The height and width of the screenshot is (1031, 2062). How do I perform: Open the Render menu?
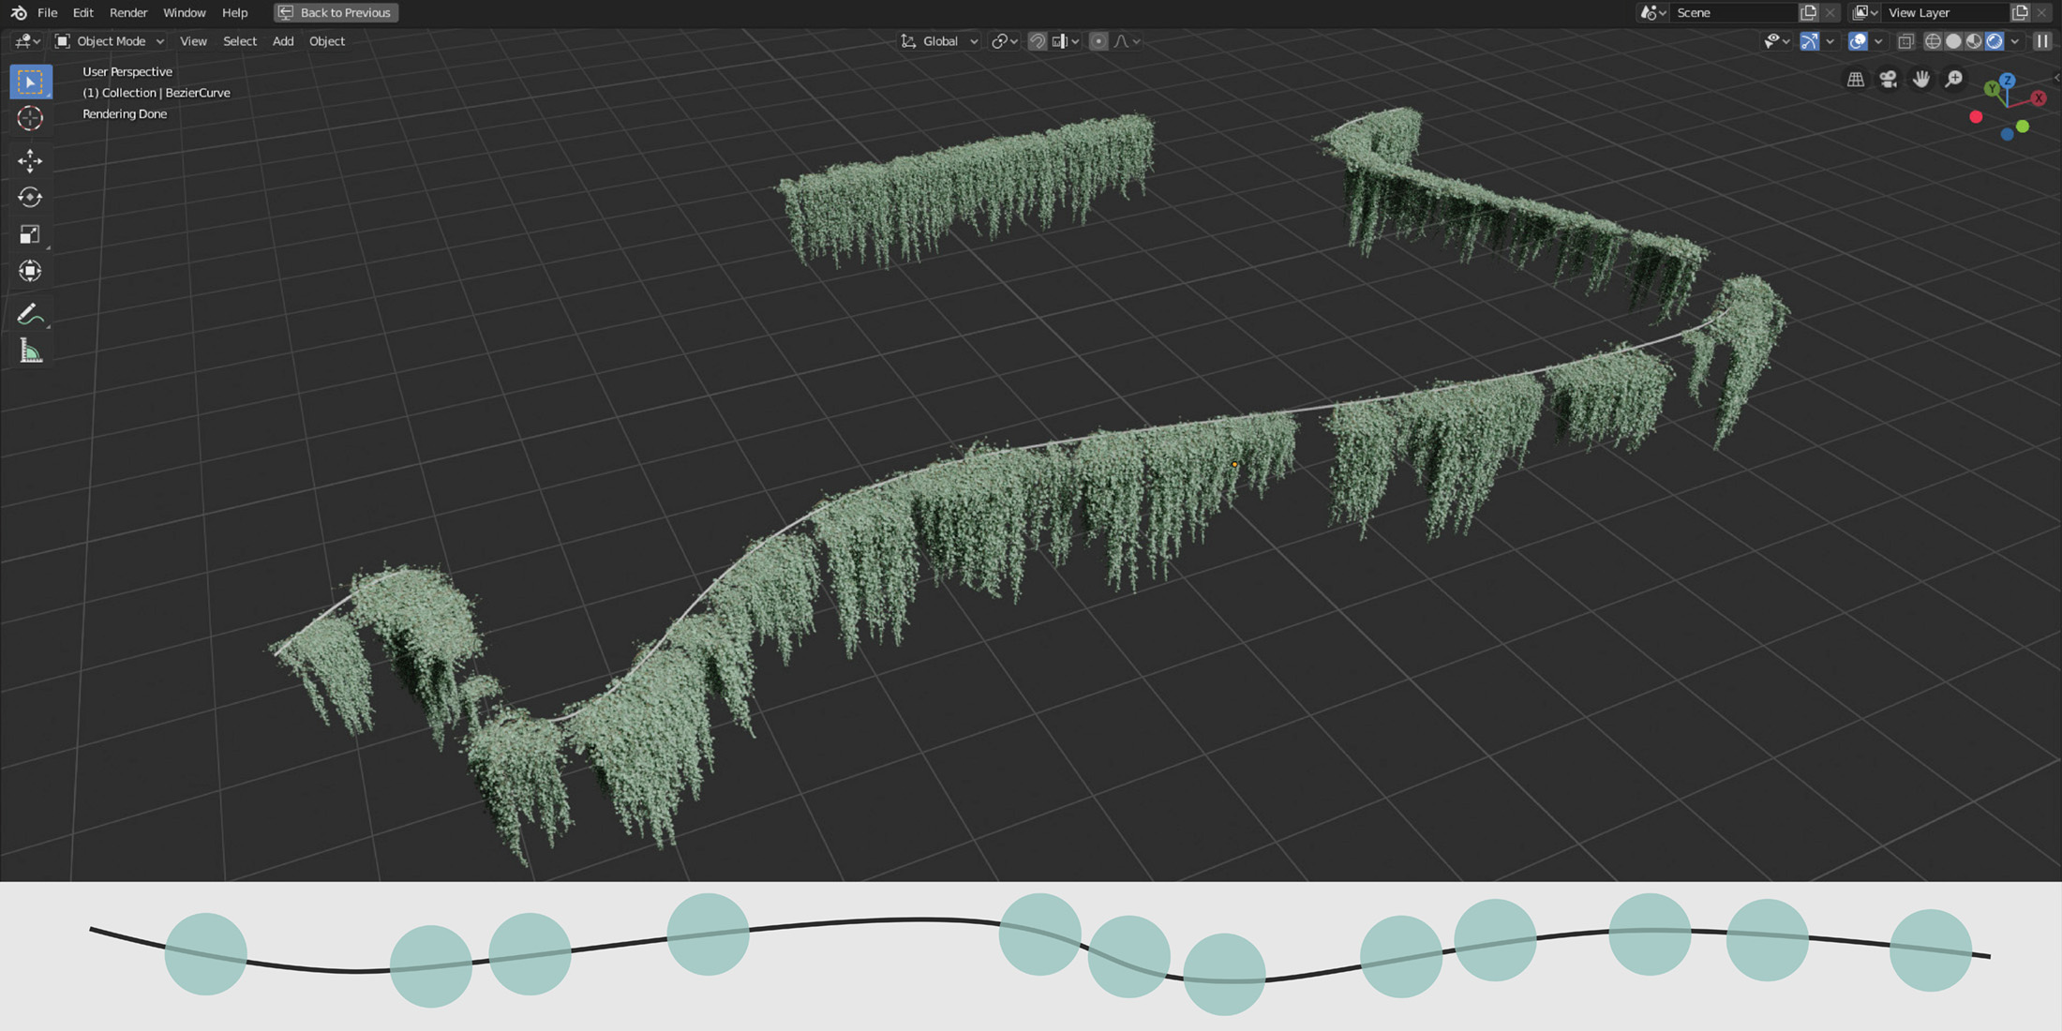click(128, 12)
